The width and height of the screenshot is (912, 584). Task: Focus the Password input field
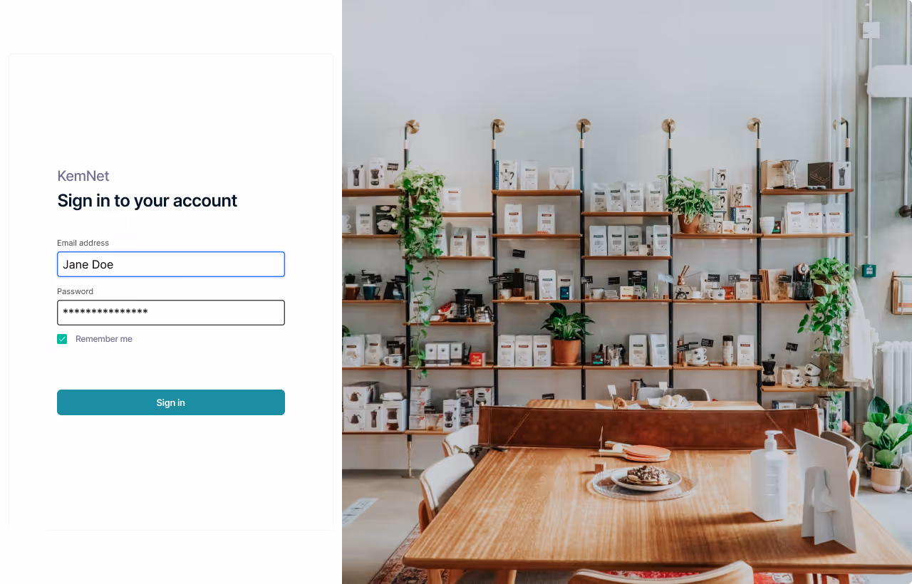point(171,313)
